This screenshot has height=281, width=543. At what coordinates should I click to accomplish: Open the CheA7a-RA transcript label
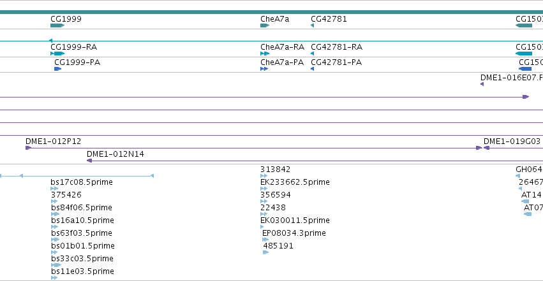(x=282, y=47)
